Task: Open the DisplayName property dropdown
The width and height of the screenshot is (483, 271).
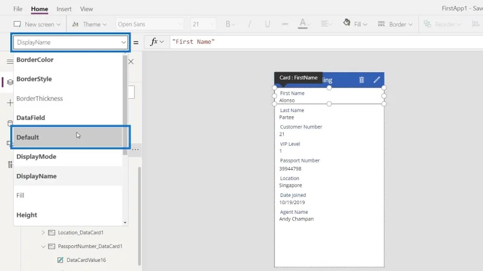Action: 71,42
